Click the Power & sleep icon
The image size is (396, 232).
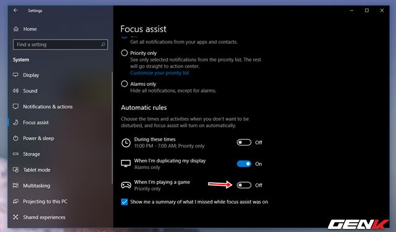15,138
